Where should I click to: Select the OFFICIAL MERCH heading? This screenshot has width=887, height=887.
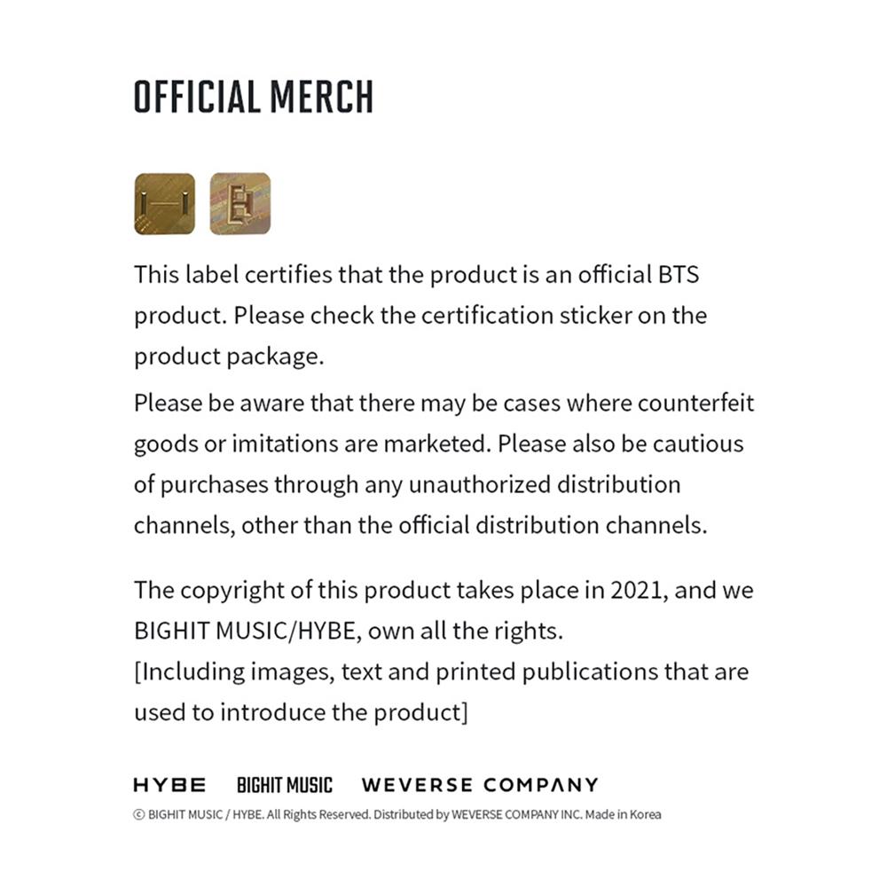click(x=254, y=97)
